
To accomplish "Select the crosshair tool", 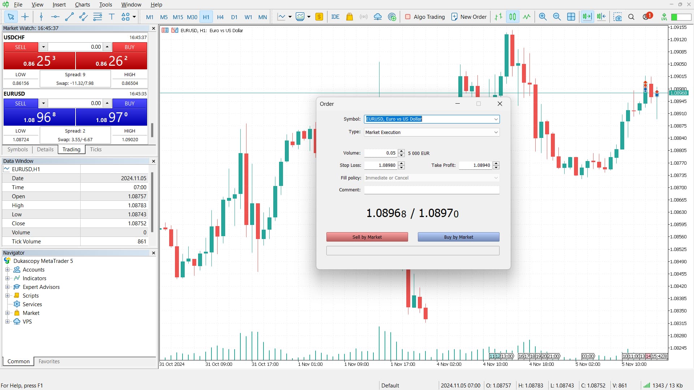I will [x=25, y=17].
